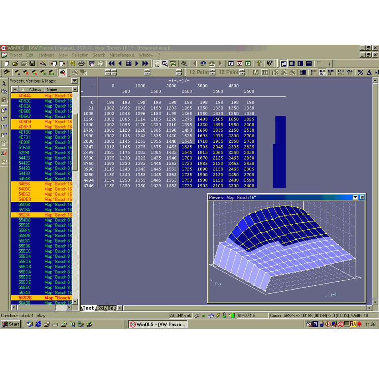Click the percent display icon

click(360, 72)
